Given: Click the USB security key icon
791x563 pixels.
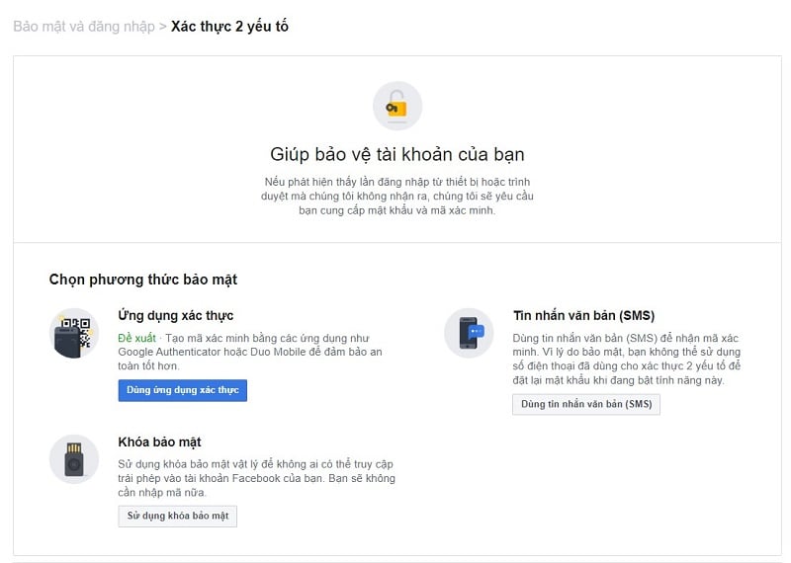Looking at the screenshot, I should (74, 459).
